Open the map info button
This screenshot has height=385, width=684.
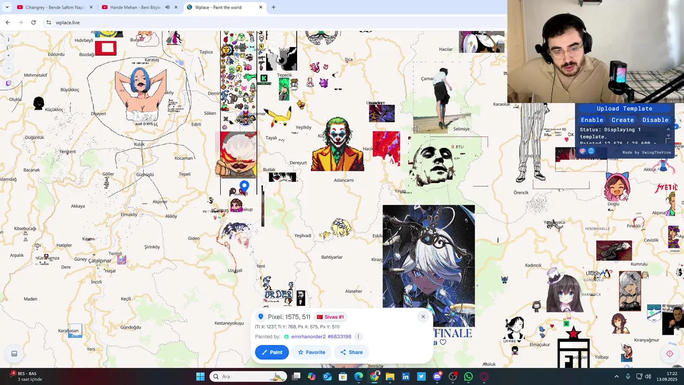coord(8,38)
